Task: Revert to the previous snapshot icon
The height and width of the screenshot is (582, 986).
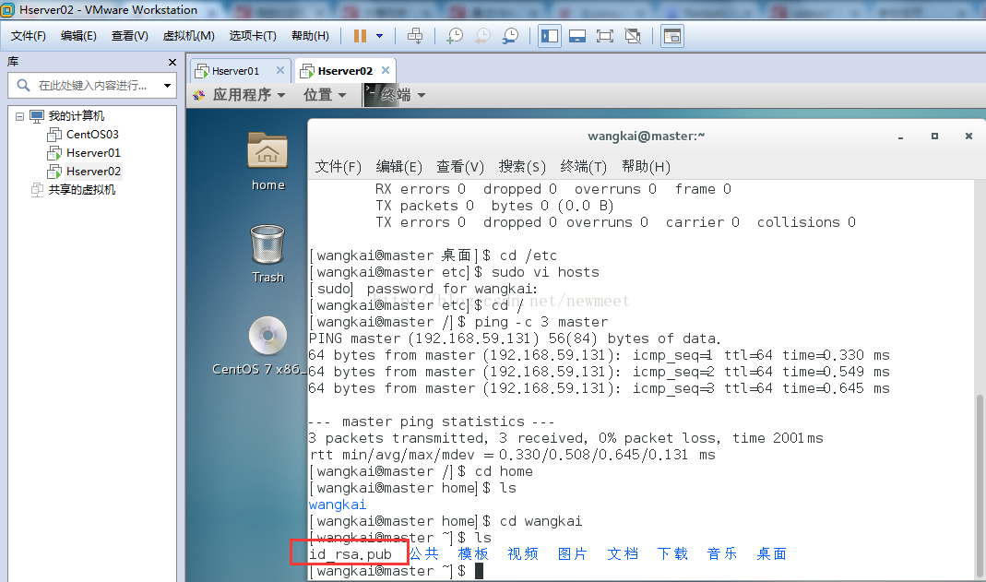Action: click(x=482, y=36)
